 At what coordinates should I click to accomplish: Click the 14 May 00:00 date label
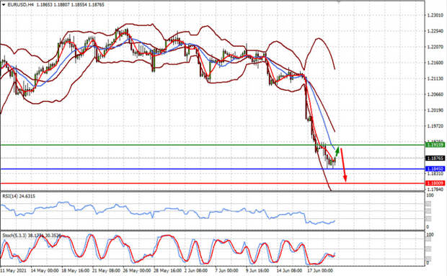pyautogui.click(x=45, y=270)
